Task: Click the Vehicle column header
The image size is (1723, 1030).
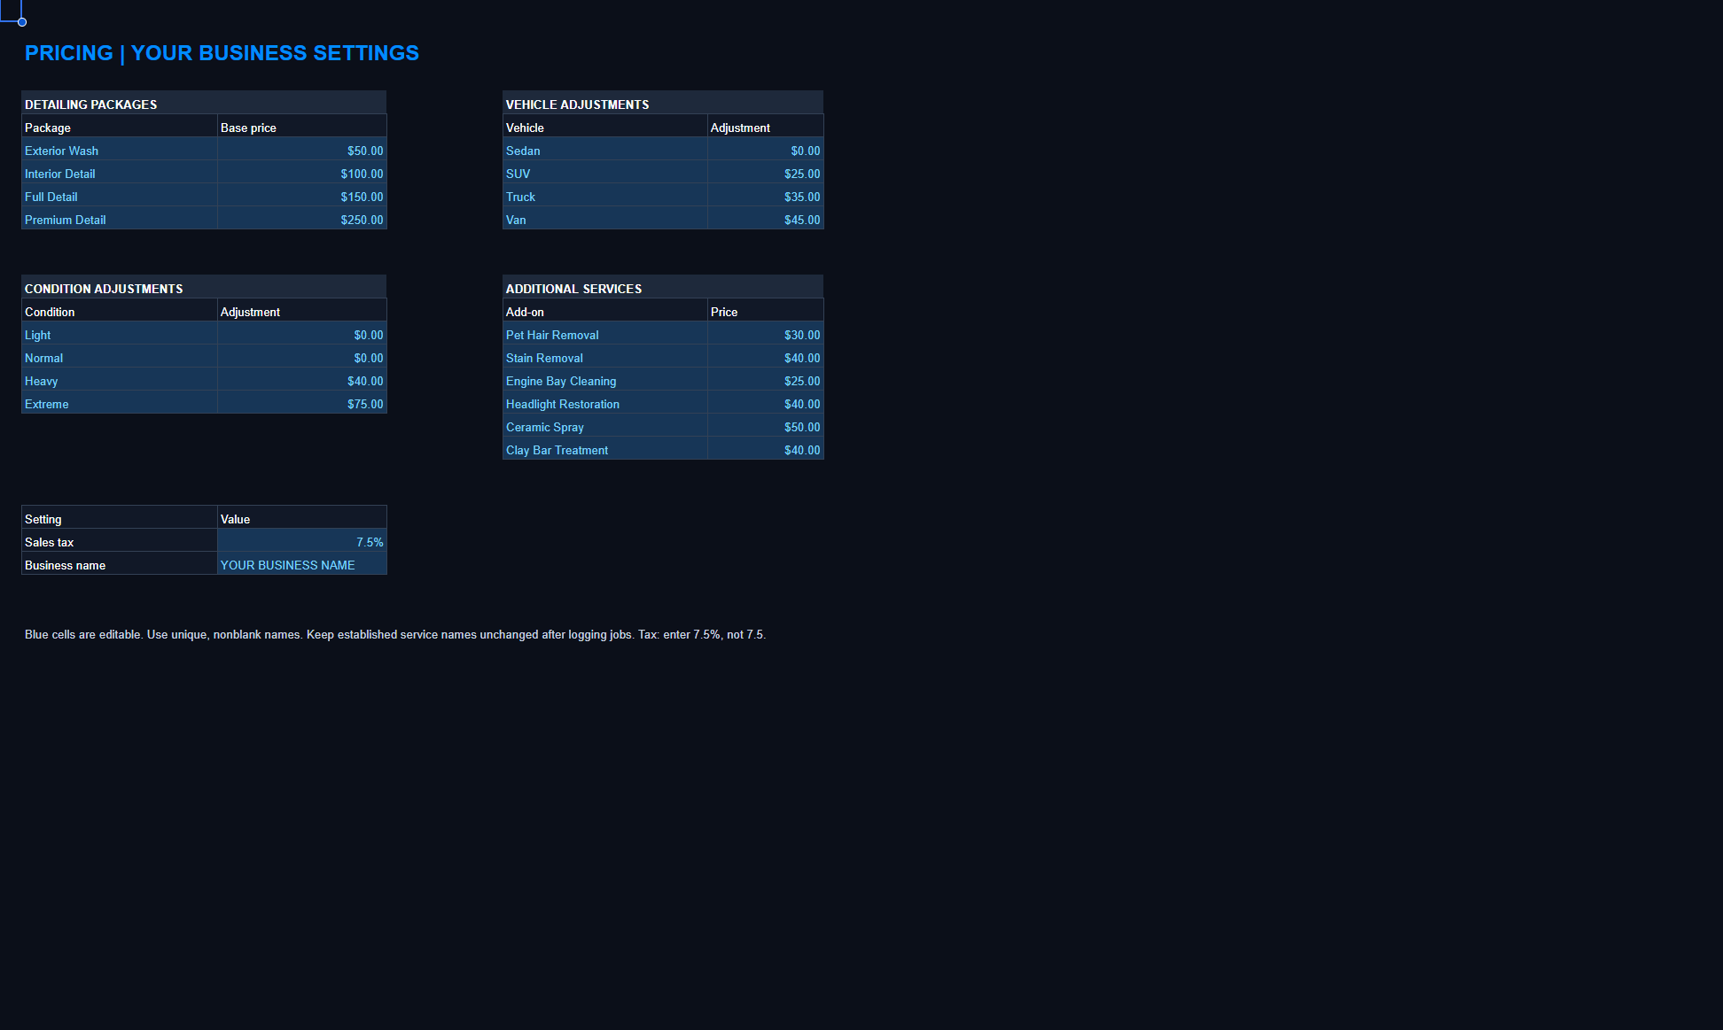Action: [x=604, y=128]
